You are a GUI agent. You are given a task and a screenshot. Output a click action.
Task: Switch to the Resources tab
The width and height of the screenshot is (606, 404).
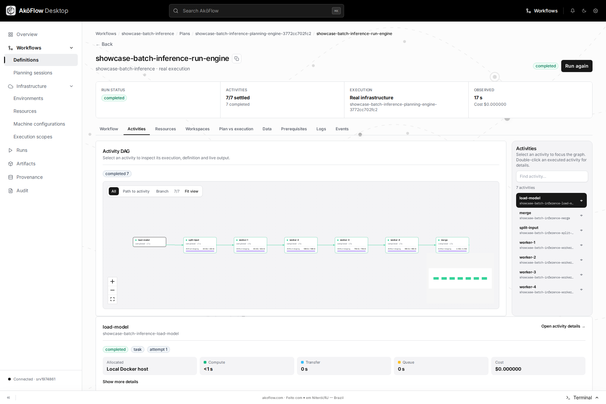(165, 129)
